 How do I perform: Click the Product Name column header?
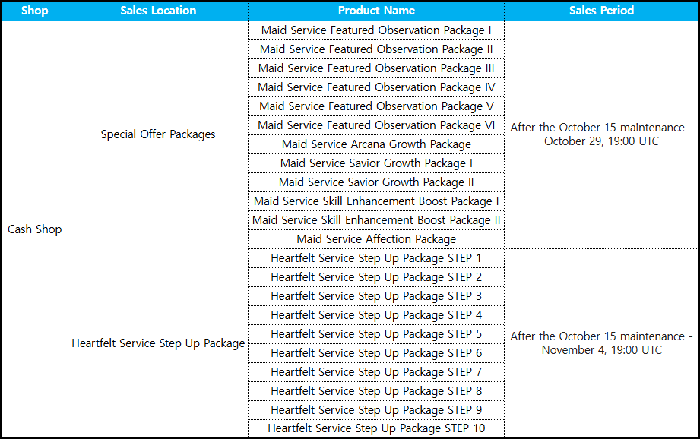coord(376,11)
